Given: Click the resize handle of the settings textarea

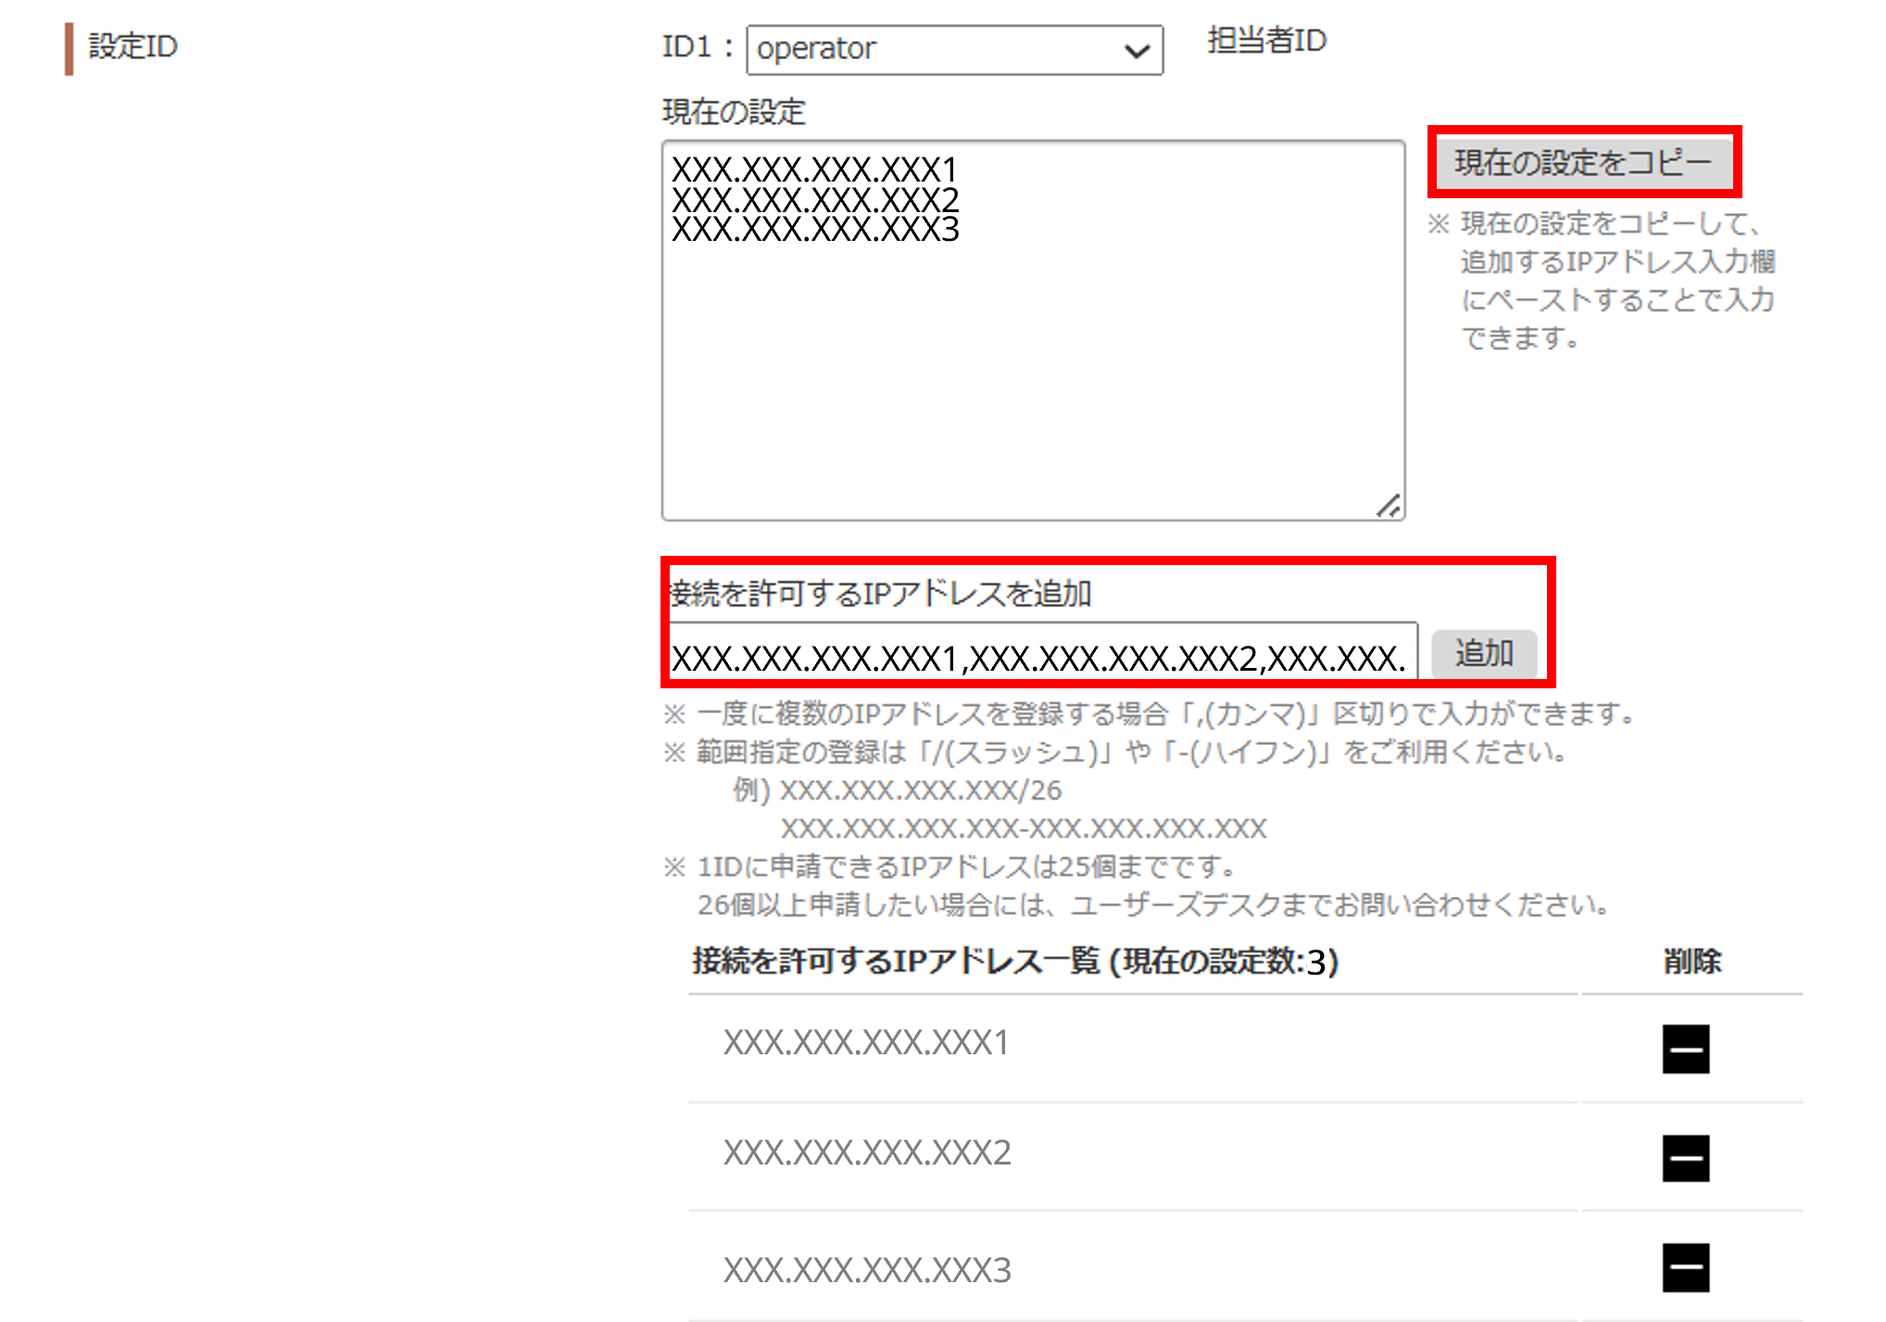Looking at the screenshot, I should (x=1388, y=506).
